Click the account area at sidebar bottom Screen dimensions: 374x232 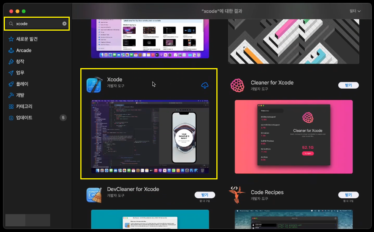point(28,220)
